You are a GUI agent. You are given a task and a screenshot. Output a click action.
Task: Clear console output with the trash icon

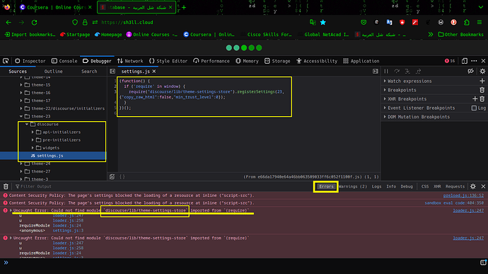coord(6,186)
